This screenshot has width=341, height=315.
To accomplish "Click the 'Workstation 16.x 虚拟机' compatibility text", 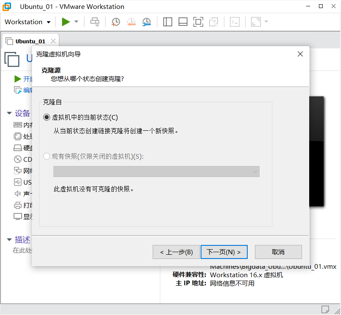I will (x=246, y=275).
